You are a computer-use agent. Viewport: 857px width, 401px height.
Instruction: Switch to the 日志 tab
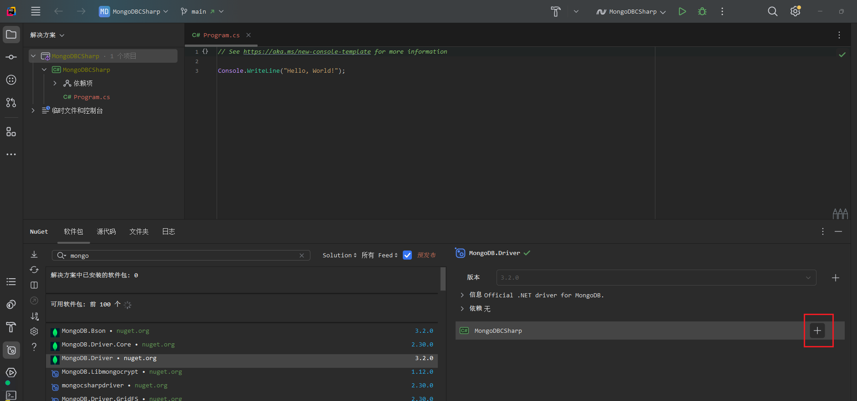click(x=168, y=231)
